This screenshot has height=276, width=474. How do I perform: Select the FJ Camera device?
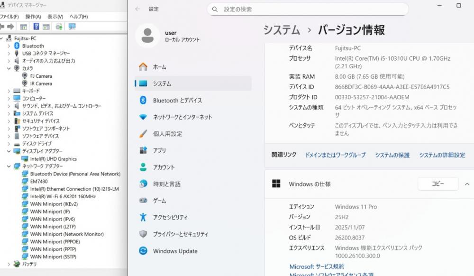[41, 76]
